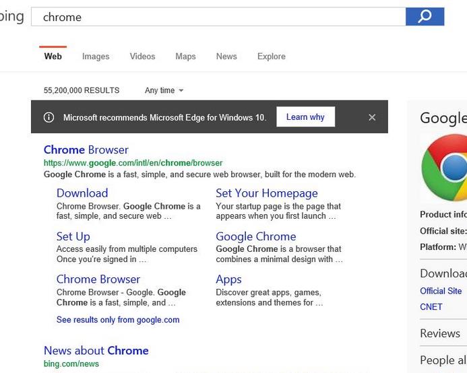Open the Download sublink
The width and height of the screenshot is (467, 373).
82,193
